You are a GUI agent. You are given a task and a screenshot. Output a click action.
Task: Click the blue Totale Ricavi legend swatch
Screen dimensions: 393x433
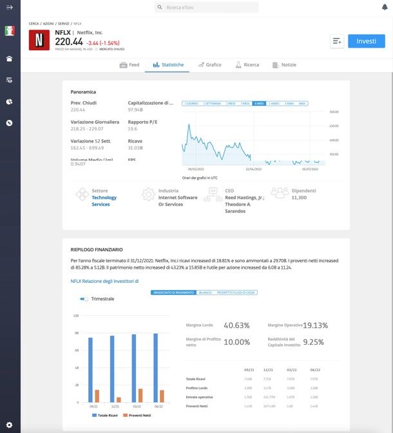94,416
